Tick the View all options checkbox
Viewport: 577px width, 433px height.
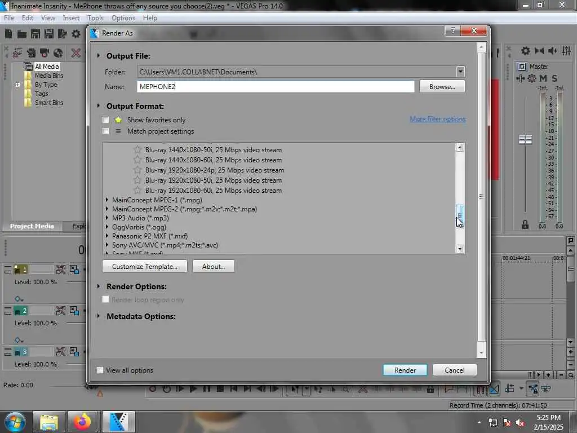click(100, 370)
